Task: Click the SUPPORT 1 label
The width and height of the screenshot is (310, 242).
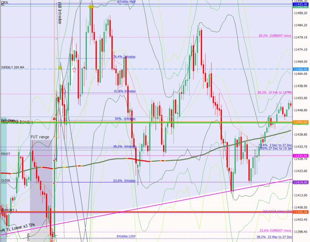Action: [9, 210]
